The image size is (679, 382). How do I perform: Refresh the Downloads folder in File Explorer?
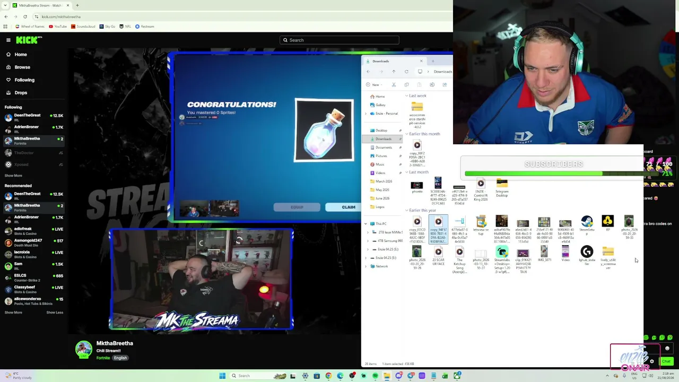point(406,72)
